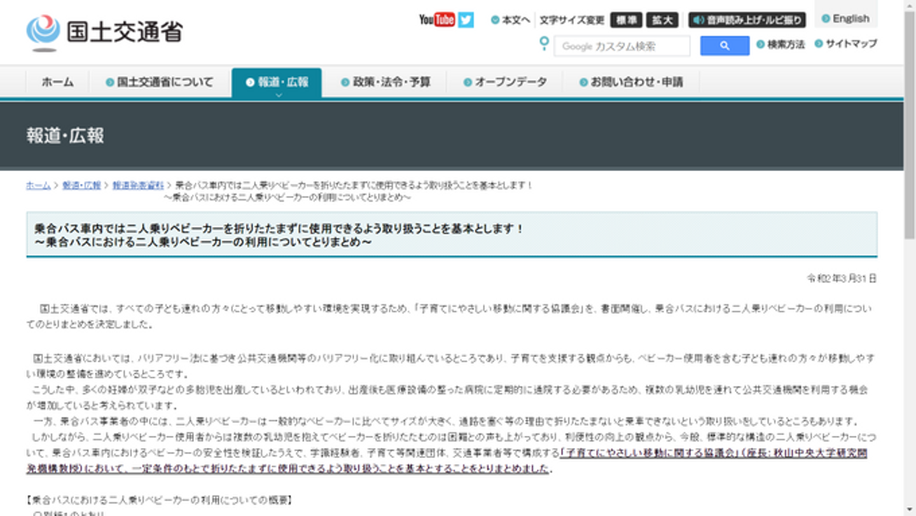Click the 音声読み上げ・ルビ振り button
Screen dimensions: 916x516
click(x=747, y=20)
